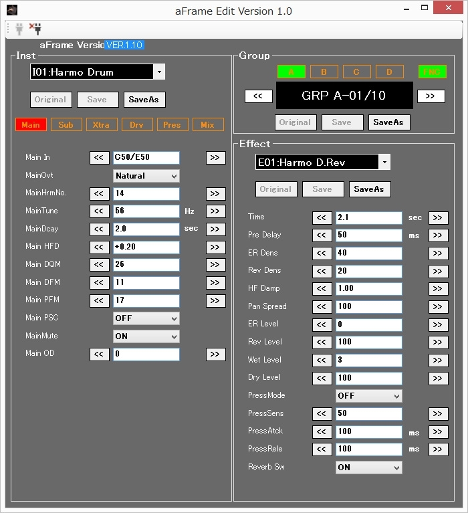Increase PressAtck with >> button

pyautogui.click(x=438, y=432)
